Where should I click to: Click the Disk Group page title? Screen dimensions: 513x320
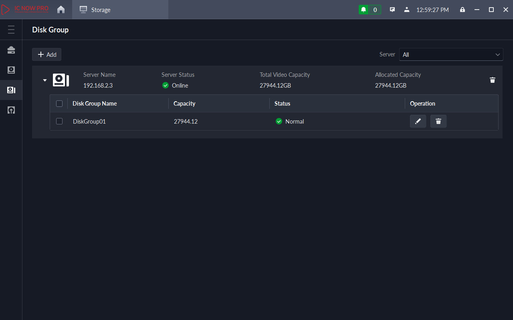pos(50,30)
